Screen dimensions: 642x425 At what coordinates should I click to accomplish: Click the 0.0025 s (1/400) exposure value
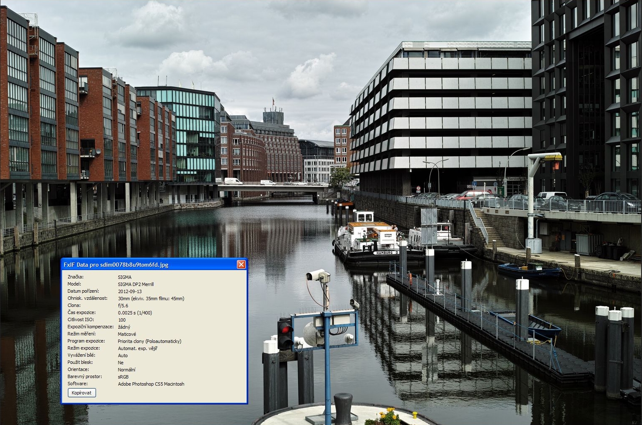coord(135,313)
